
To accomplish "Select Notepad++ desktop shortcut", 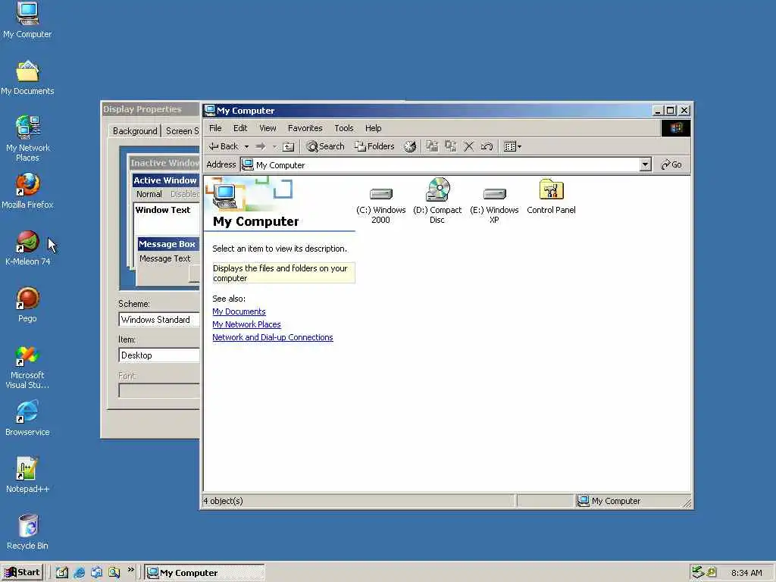I will 27,476.
